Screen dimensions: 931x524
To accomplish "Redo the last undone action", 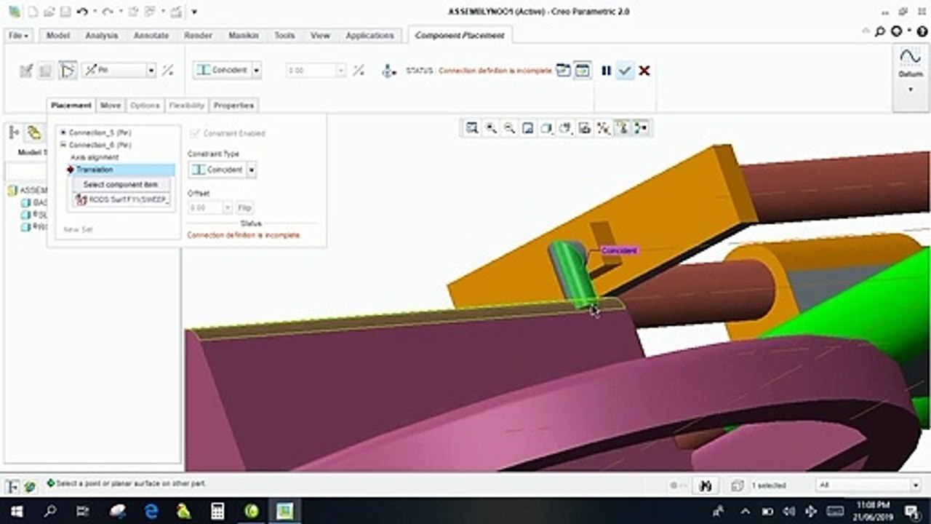I will (x=108, y=12).
